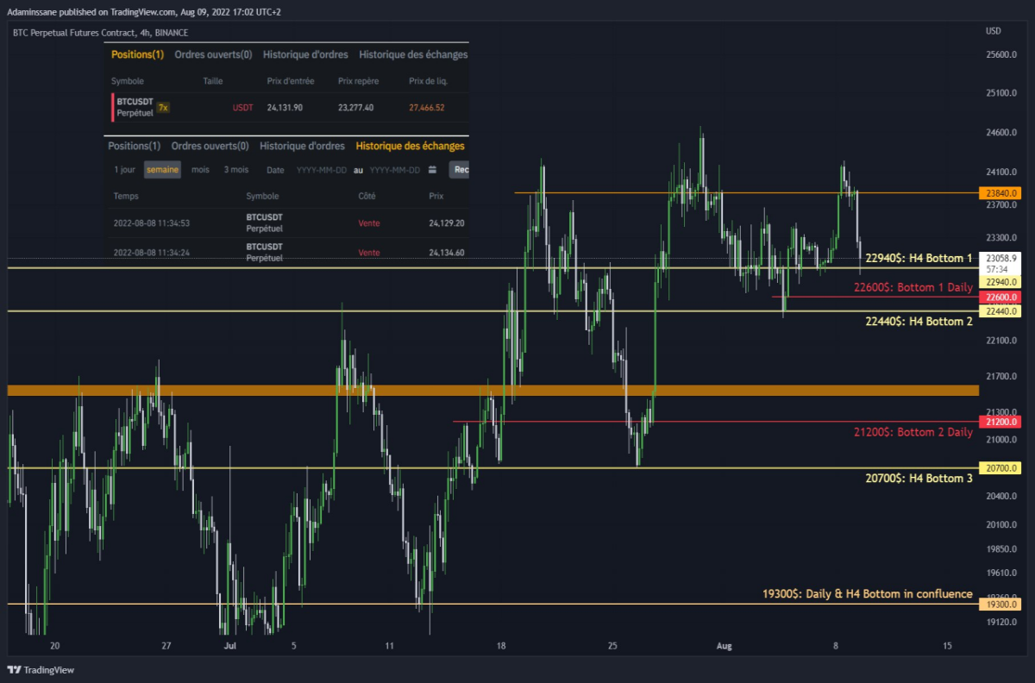Viewport: 1035px width, 683px height.
Task: Select the '3 mois' period filter
Action: 235,170
